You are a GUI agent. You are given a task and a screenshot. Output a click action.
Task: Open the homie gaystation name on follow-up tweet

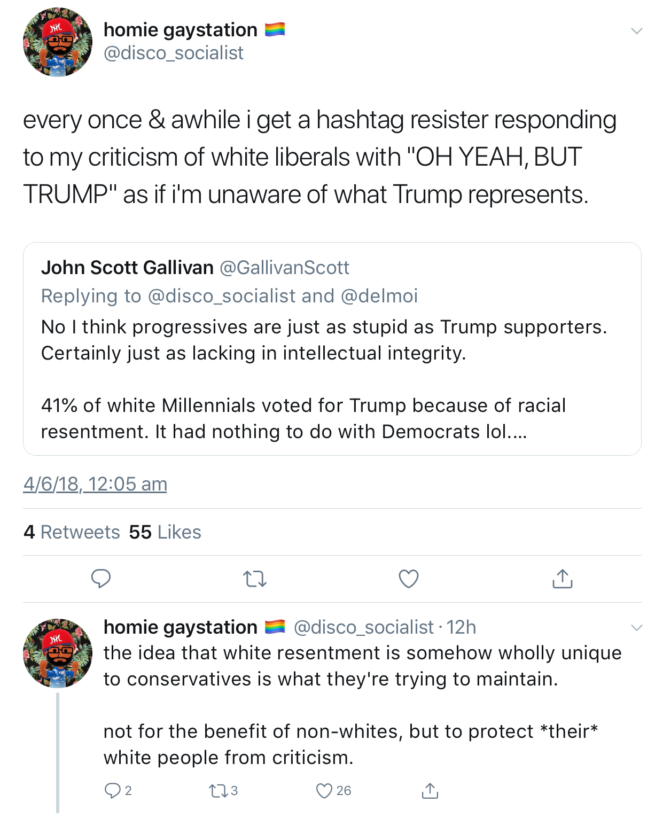[181, 627]
